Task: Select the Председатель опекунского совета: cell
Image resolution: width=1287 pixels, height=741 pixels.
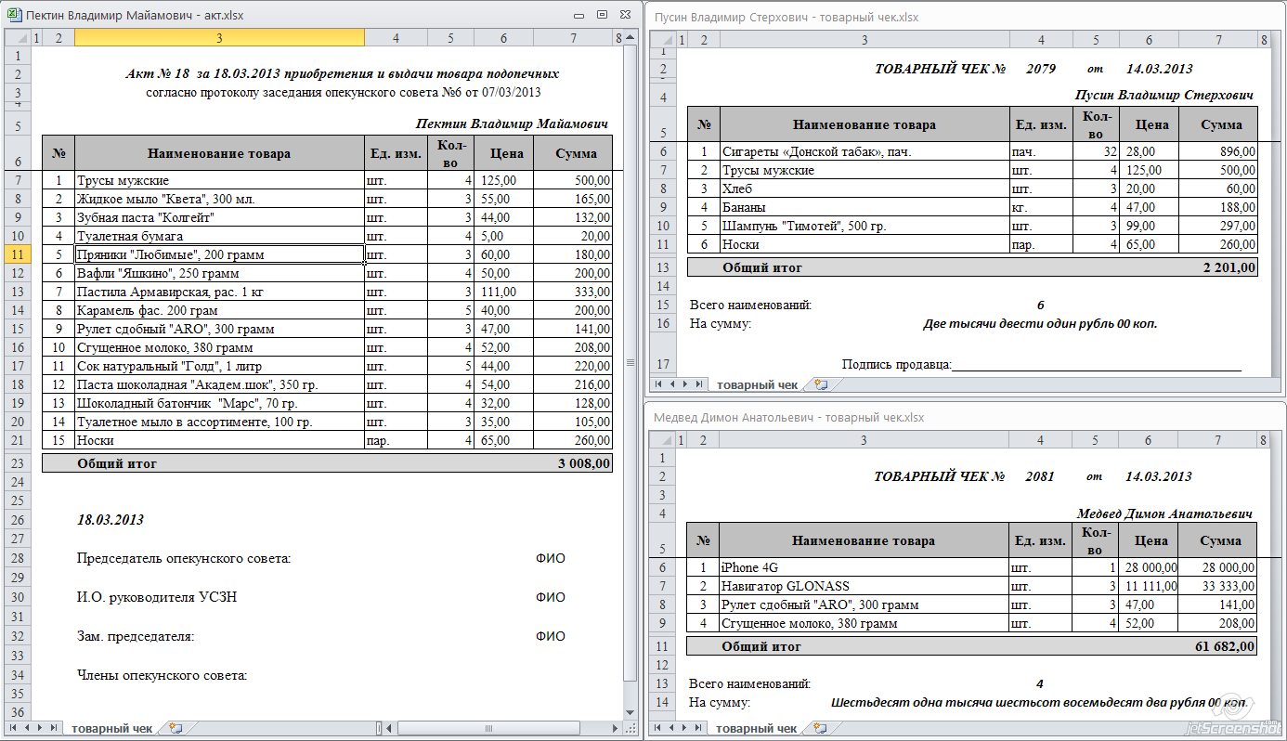Action: [x=184, y=558]
